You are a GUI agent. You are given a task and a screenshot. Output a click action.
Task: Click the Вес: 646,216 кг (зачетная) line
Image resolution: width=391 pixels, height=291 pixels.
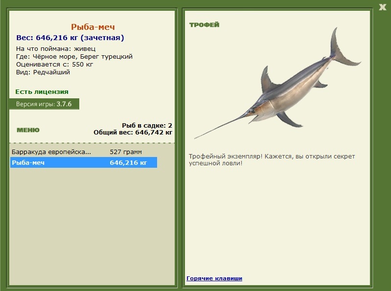tap(70, 38)
